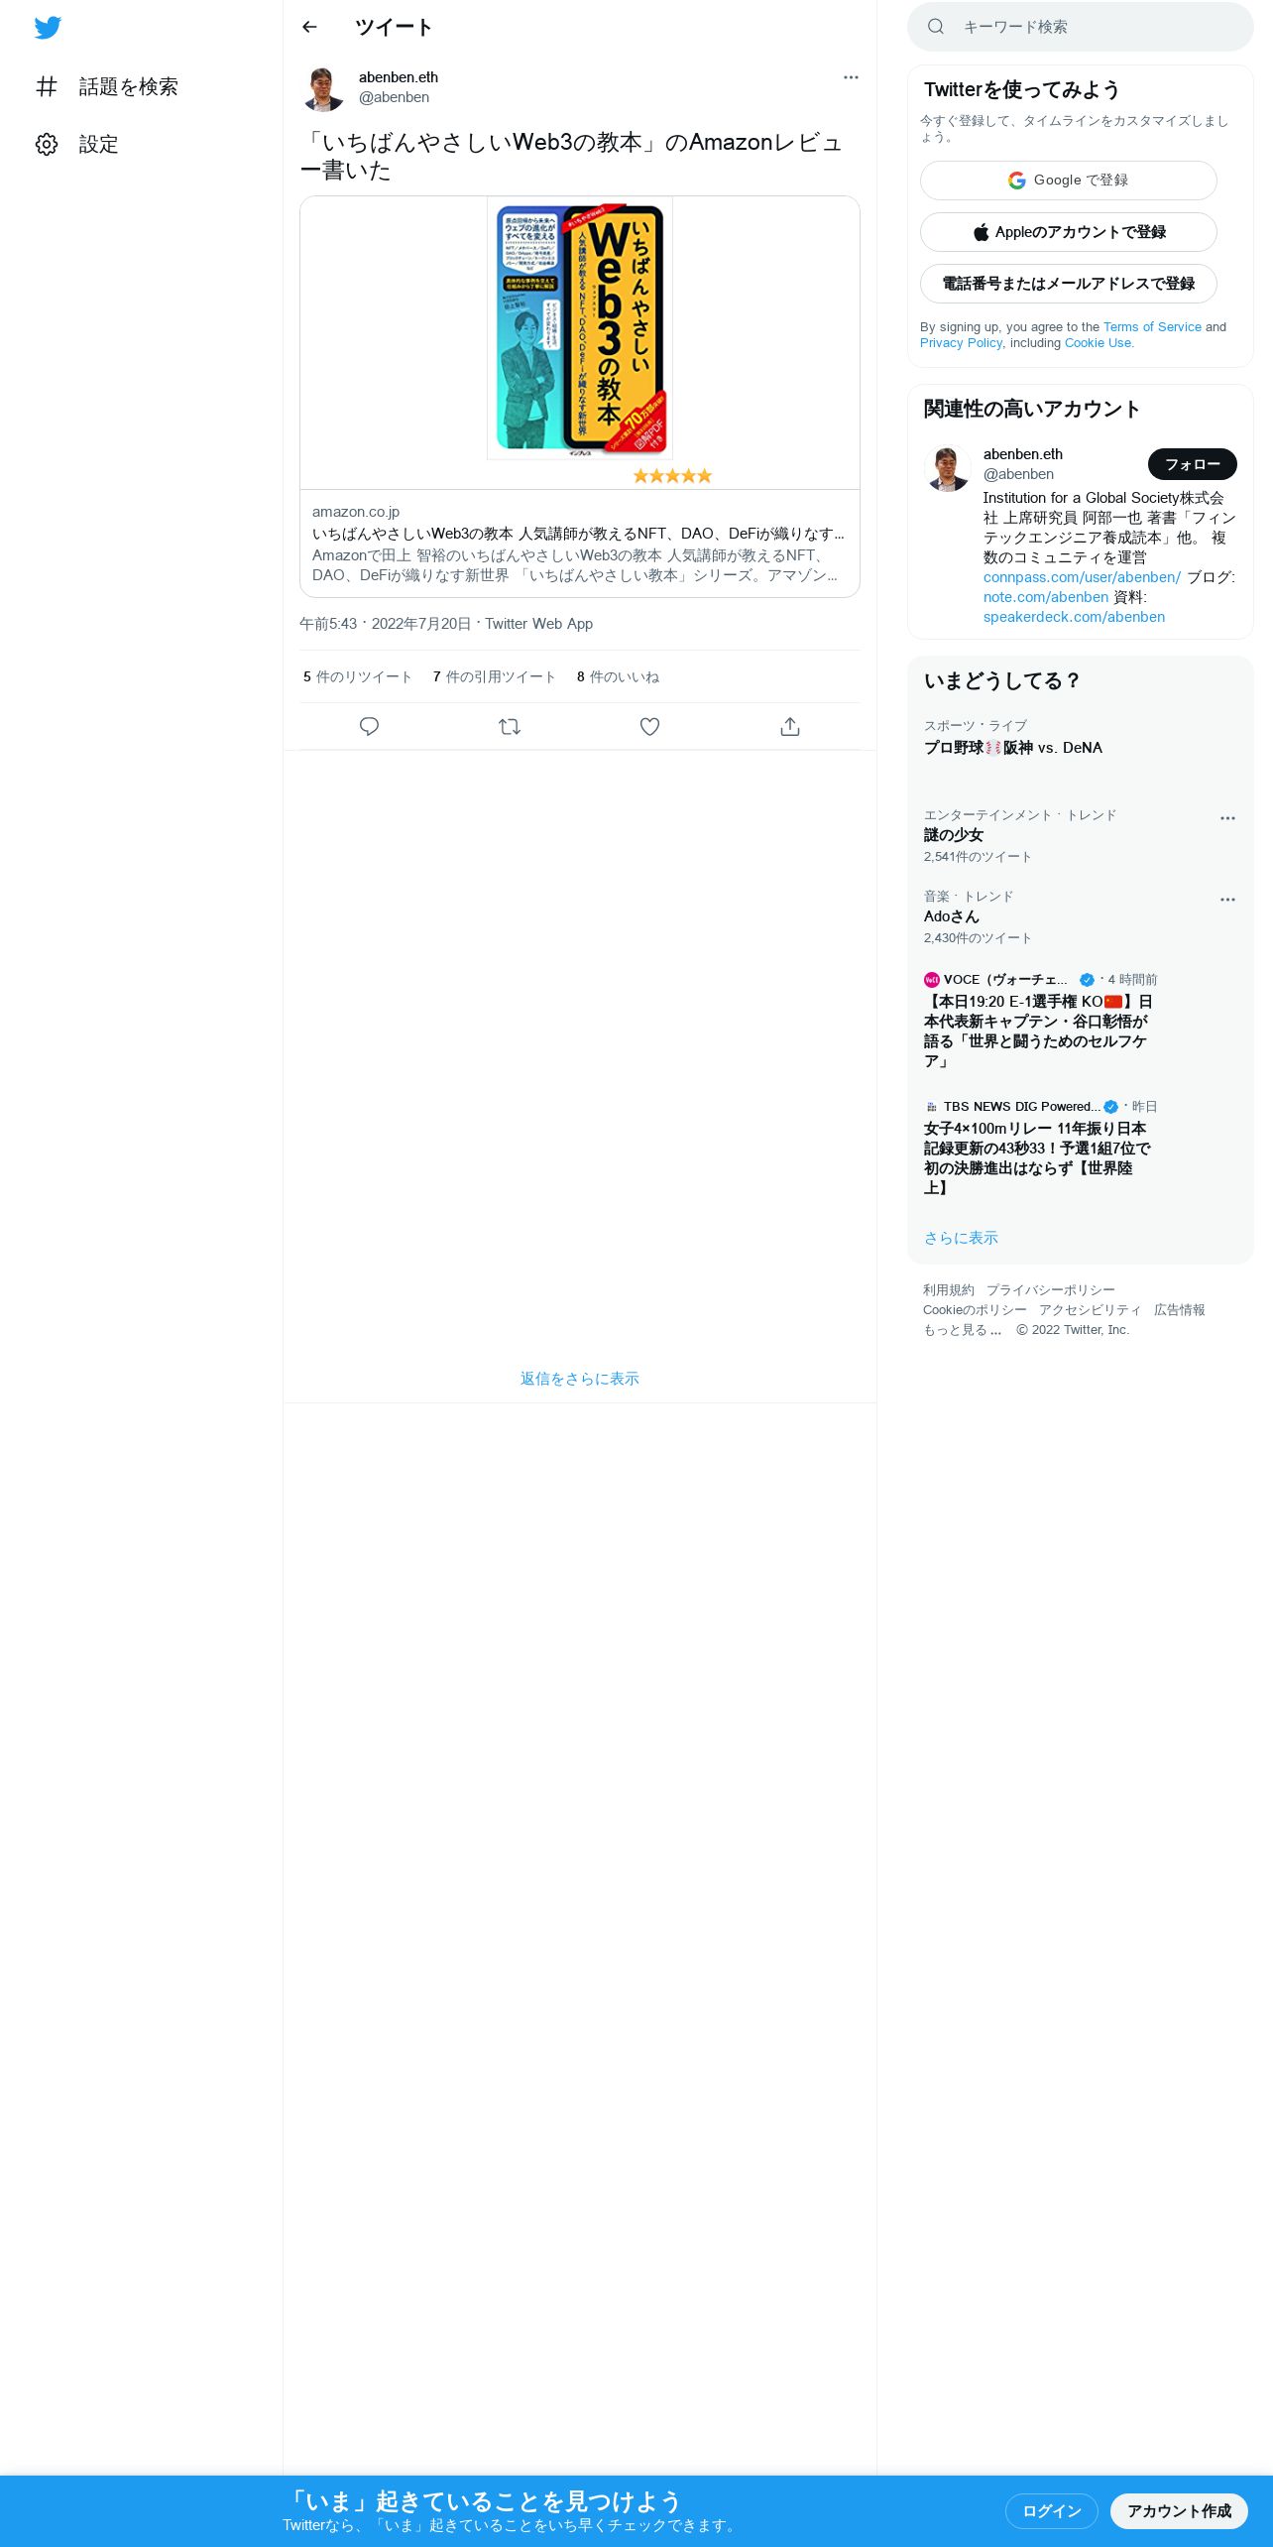The width and height of the screenshot is (1273, 2547).
Task: View 5 件のリツイート list
Action: pyautogui.click(x=358, y=676)
